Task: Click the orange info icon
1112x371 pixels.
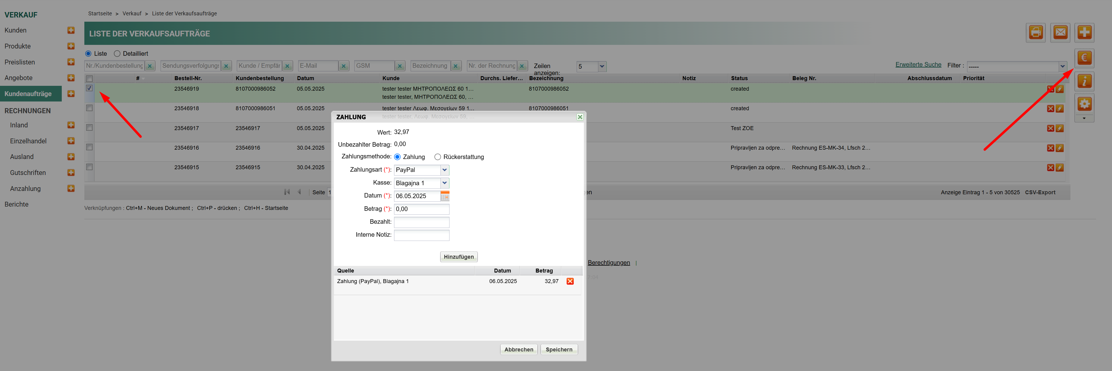Action: (x=1084, y=81)
